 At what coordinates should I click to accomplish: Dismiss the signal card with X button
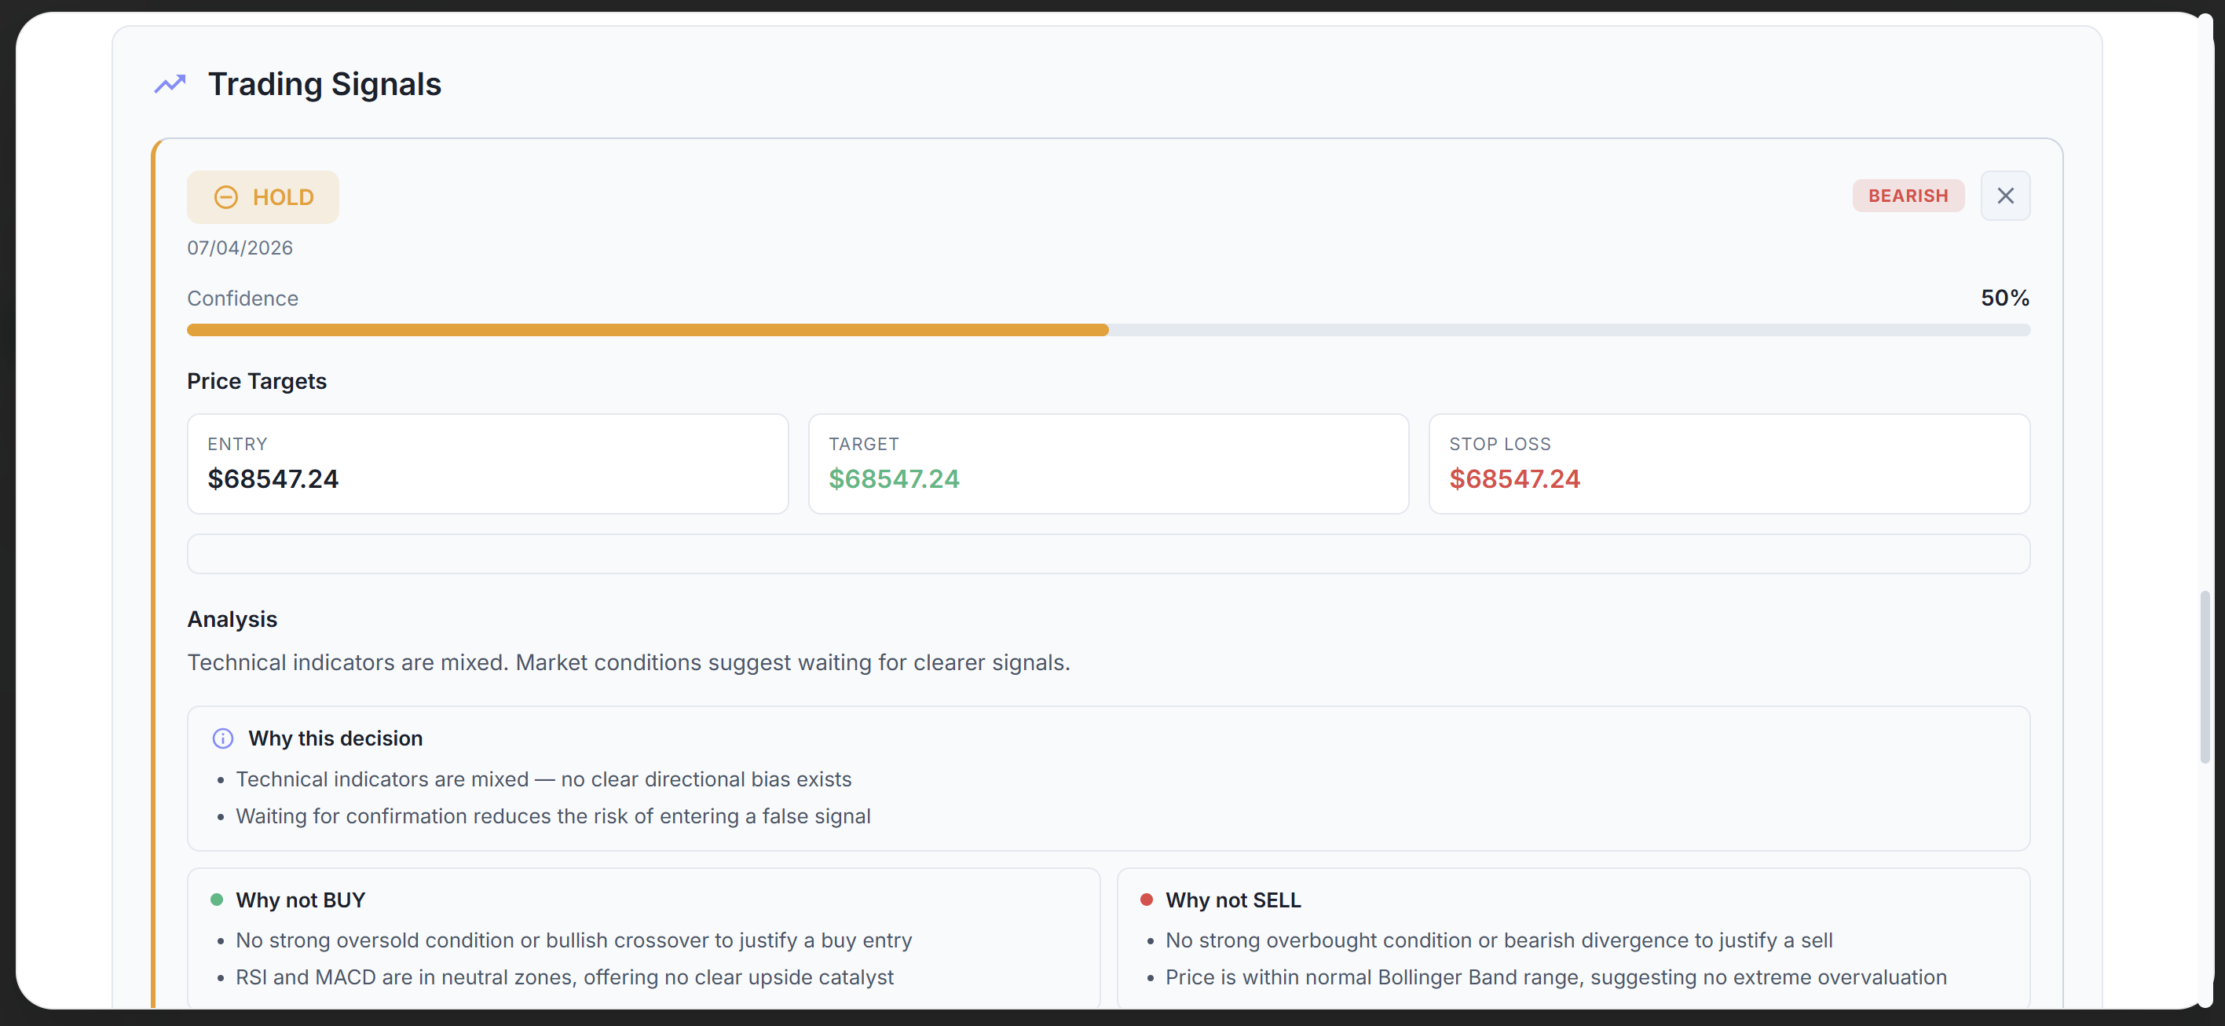2005,196
